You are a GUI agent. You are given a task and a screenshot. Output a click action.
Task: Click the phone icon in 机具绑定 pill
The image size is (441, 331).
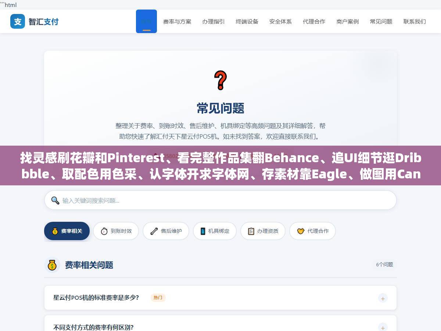(x=203, y=231)
